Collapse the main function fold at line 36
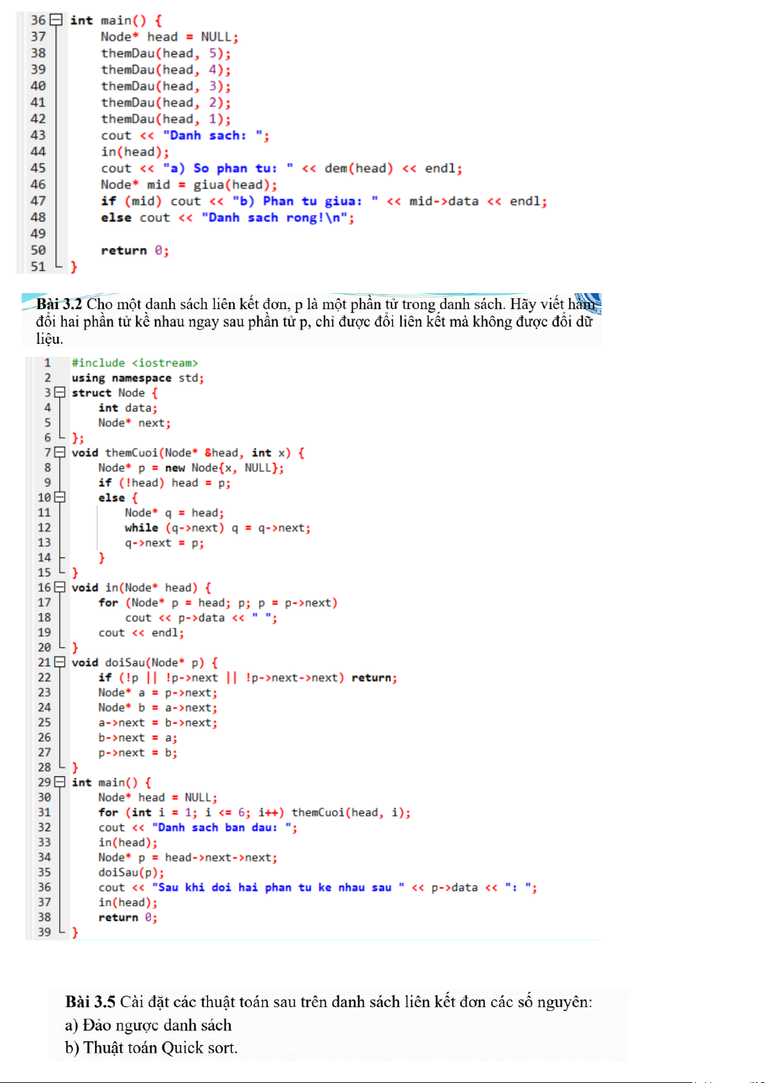The width and height of the screenshot is (766, 1083). point(57,20)
